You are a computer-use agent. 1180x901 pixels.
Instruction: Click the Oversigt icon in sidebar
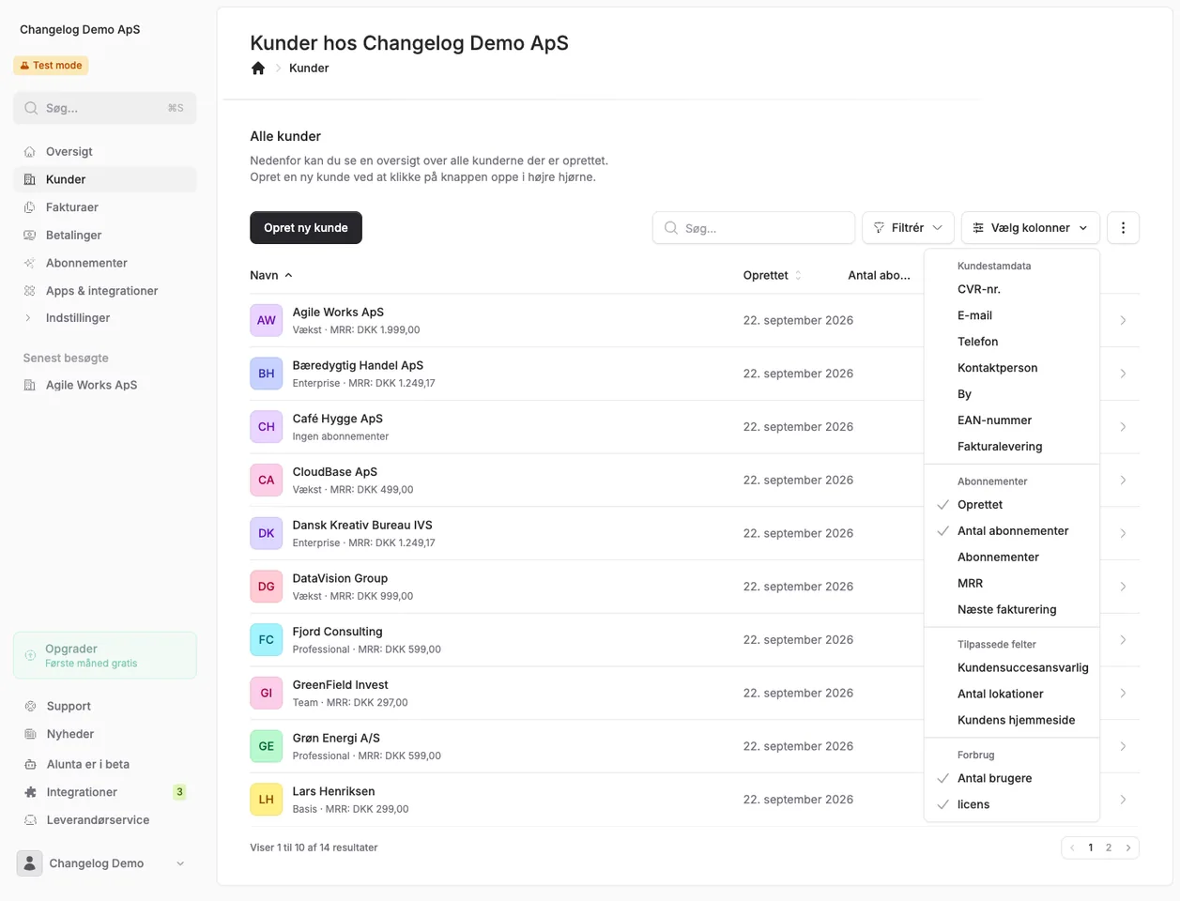pos(30,151)
